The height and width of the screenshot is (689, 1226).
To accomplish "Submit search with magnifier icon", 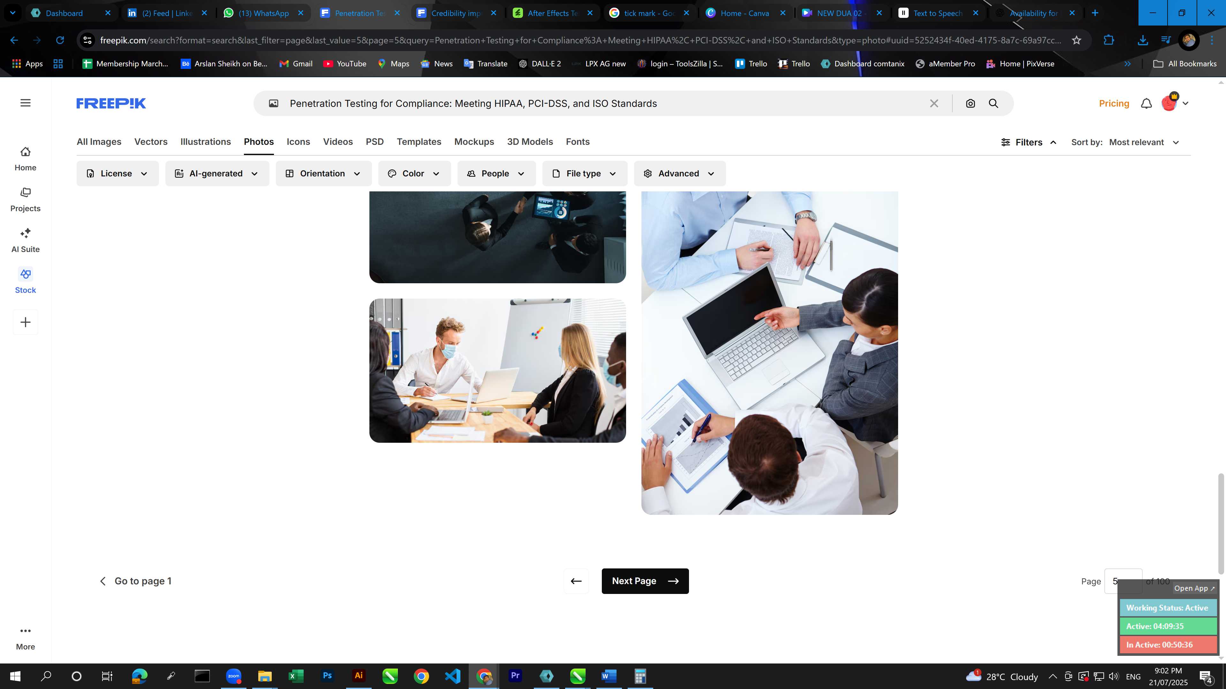I will click(993, 103).
